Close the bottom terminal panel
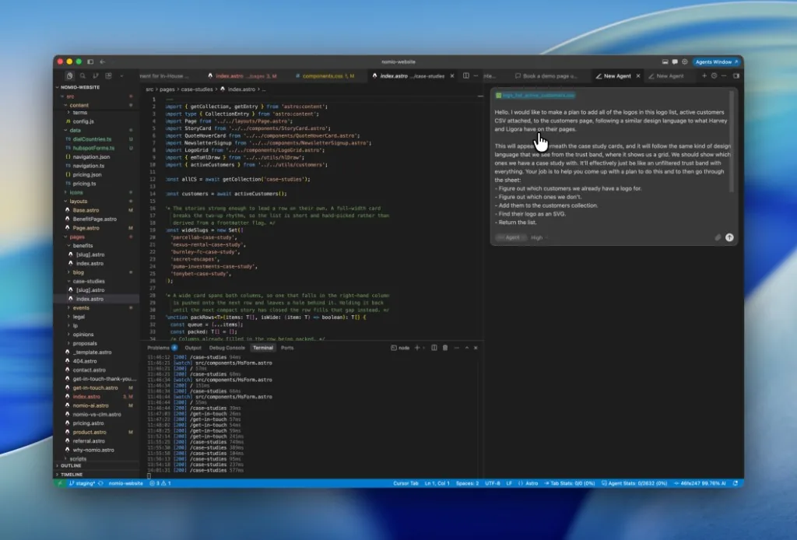Screen dimensions: 797x540 476,348
